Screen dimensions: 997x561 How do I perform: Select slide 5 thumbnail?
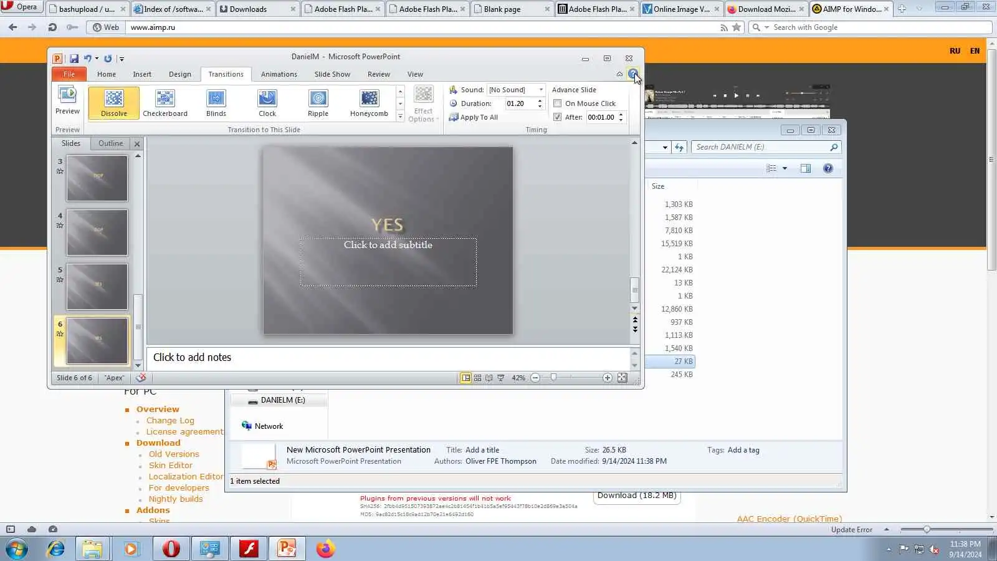(97, 287)
